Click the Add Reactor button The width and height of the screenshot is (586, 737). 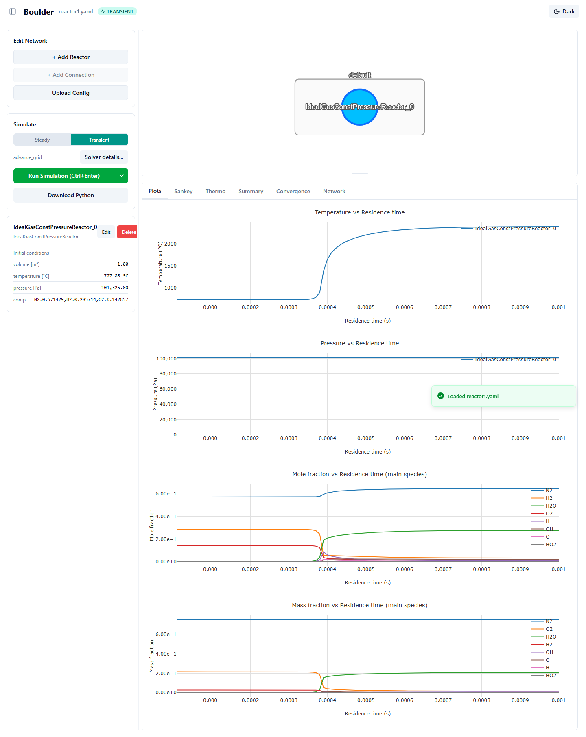71,57
